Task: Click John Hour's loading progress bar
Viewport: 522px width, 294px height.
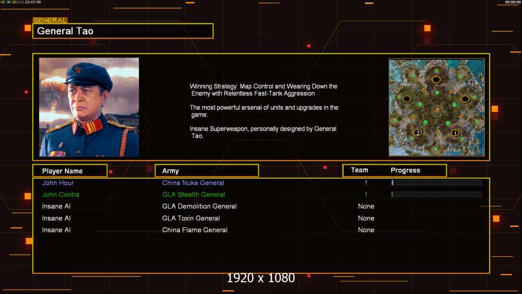Action: pos(437,182)
